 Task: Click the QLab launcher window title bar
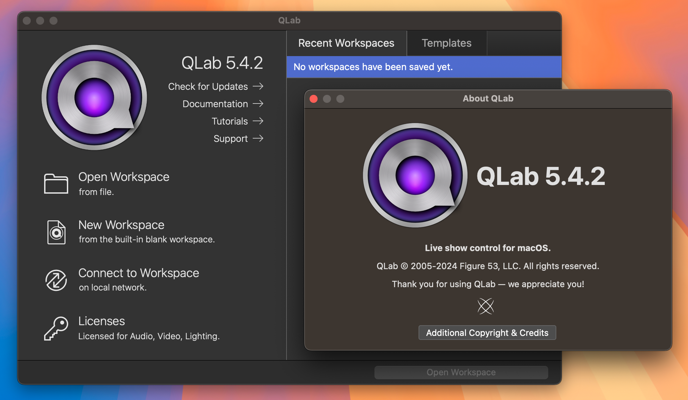(x=290, y=21)
